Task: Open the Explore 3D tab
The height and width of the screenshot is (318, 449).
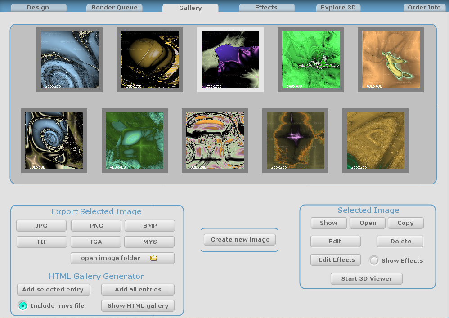Action: tap(338, 8)
